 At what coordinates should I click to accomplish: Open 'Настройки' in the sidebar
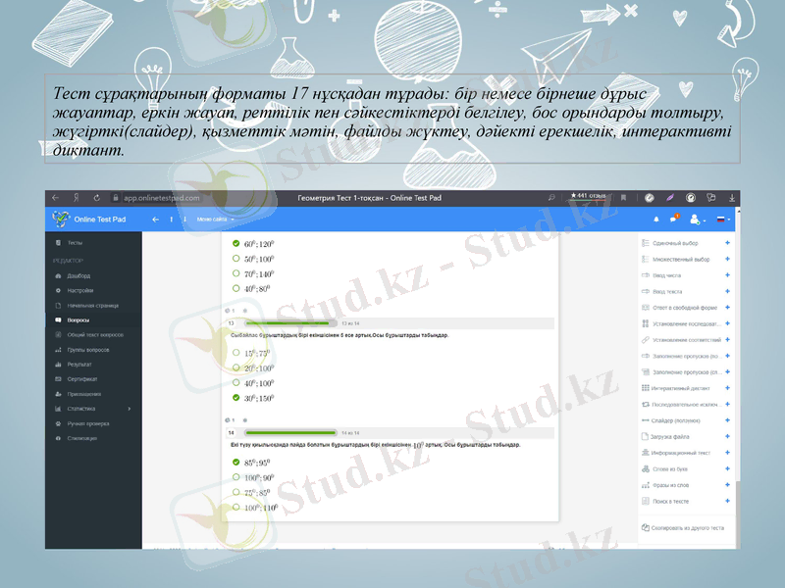[80, 291]
